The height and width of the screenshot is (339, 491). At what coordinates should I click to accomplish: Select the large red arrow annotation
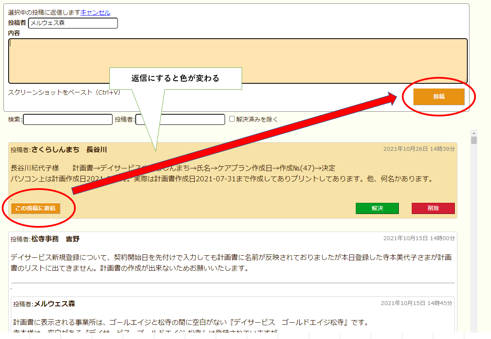click(x=233, y=144)
